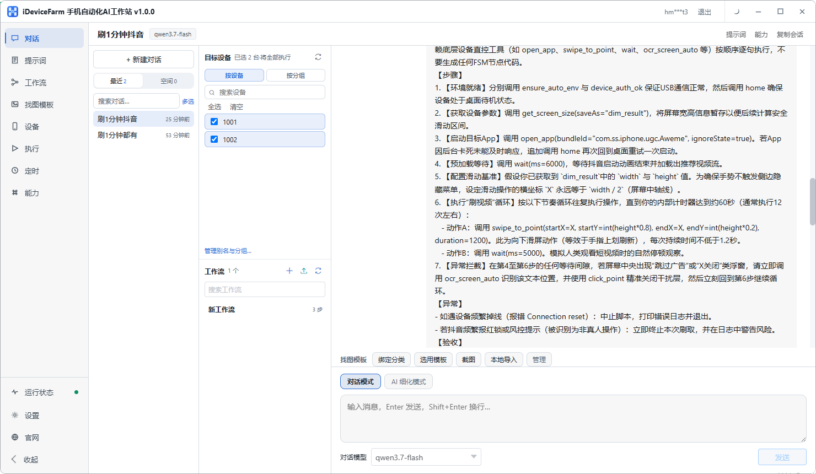Click 提示词 in the top-right header

click(x=736, y=34)
